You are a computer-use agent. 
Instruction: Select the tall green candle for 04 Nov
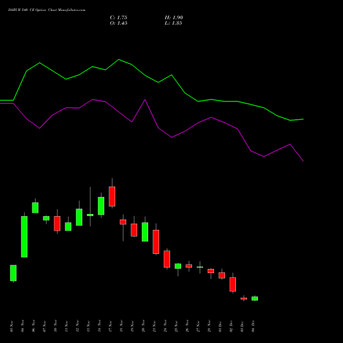click(24, 237)
